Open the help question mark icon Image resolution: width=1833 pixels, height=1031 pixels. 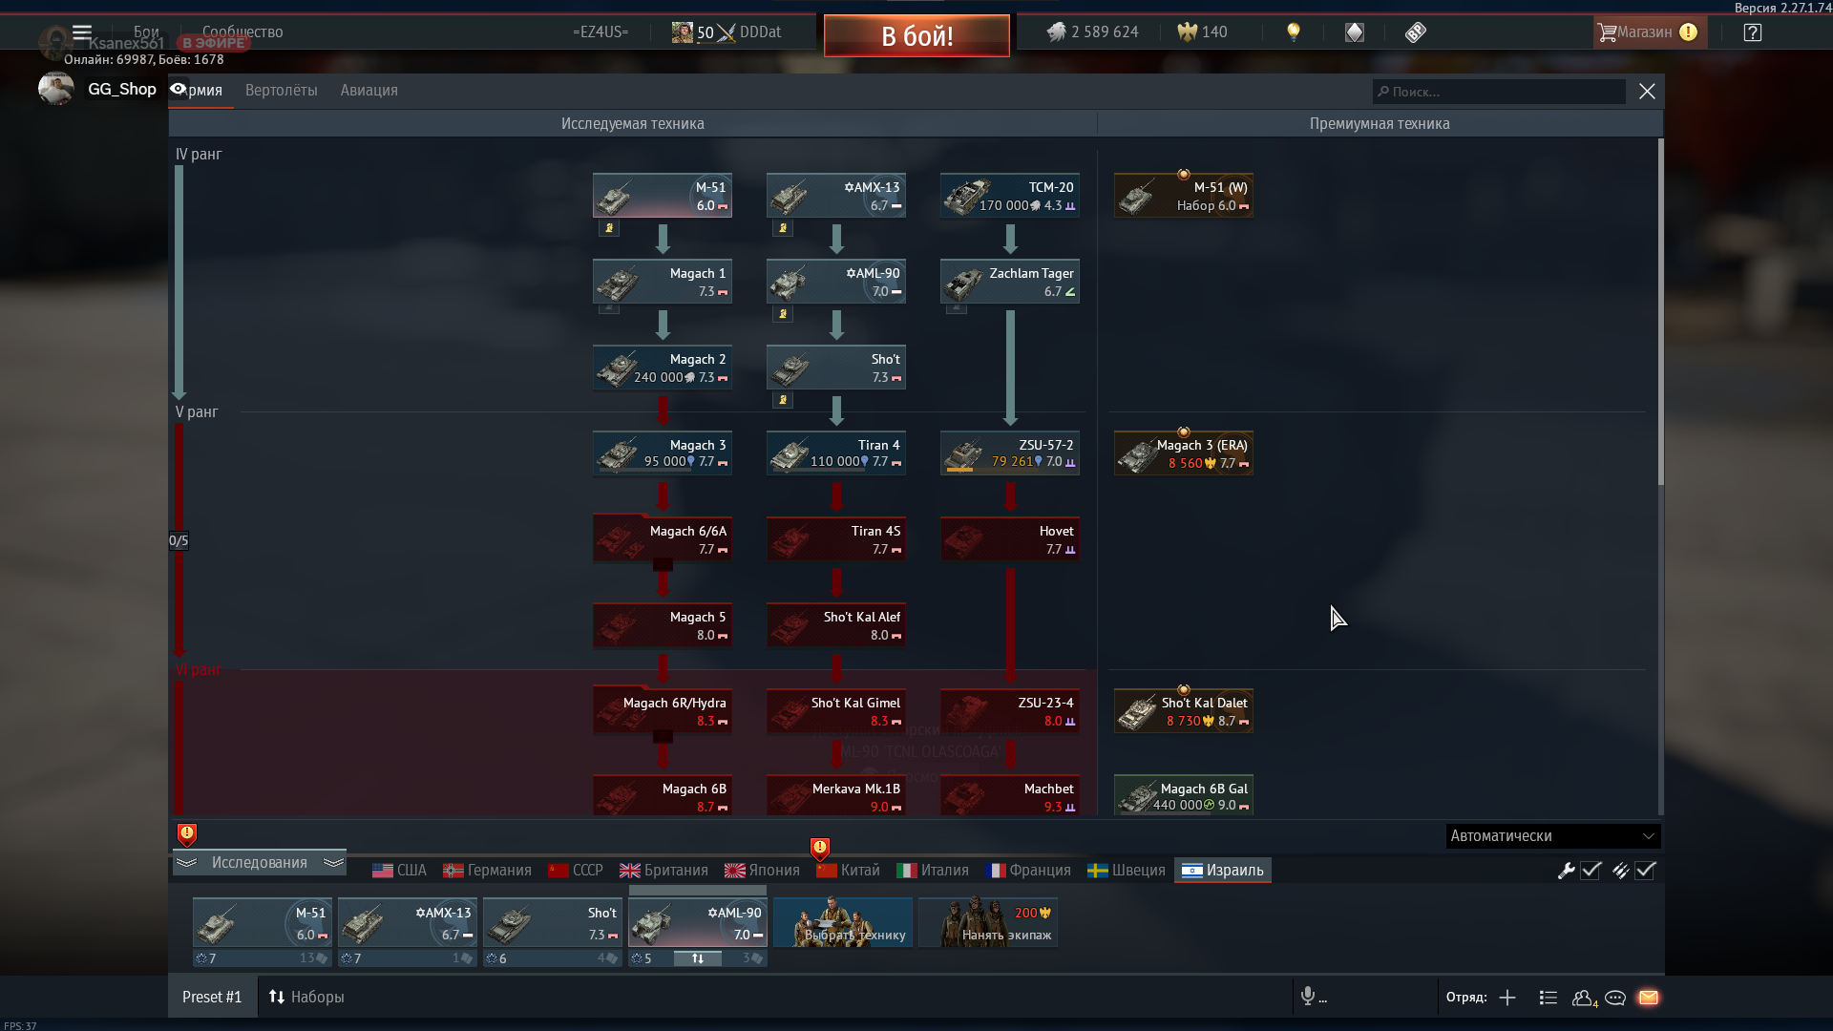[1752, 32]
